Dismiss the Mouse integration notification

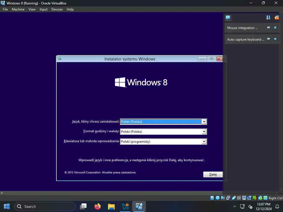275,28
